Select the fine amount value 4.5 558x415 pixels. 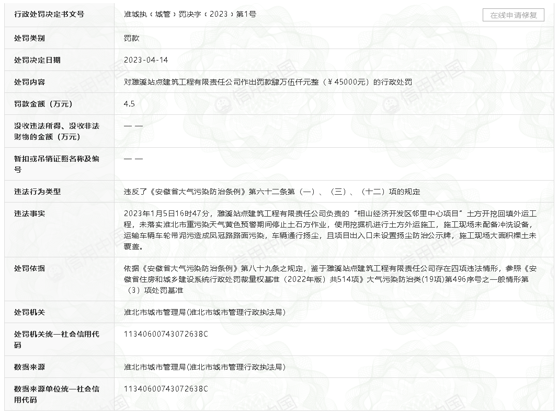click(x=129, y=104)
